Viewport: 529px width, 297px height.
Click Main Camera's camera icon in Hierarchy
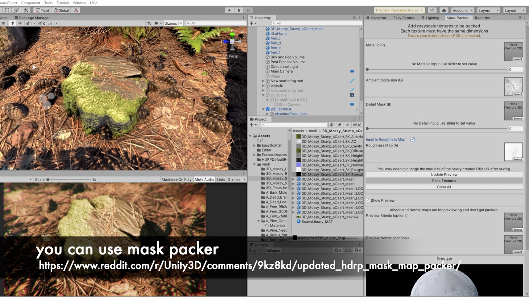(x=352, y=71)
